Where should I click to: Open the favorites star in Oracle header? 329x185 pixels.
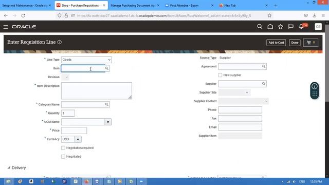click(x=280, y=26)
